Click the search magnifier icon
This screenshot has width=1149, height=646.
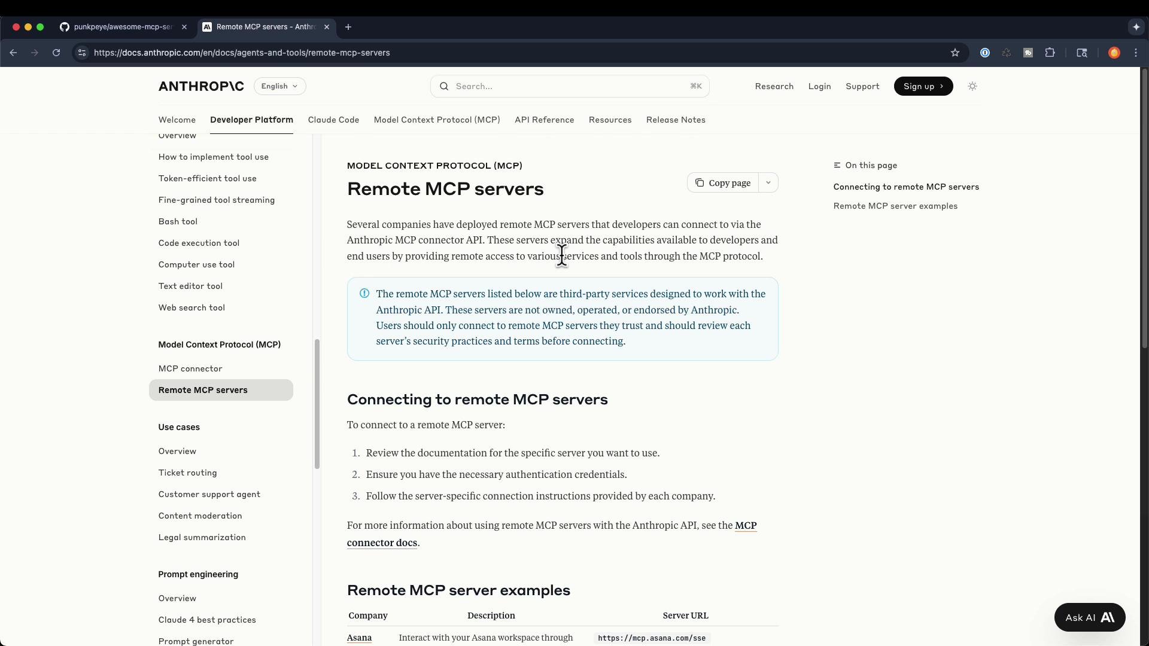444,86
